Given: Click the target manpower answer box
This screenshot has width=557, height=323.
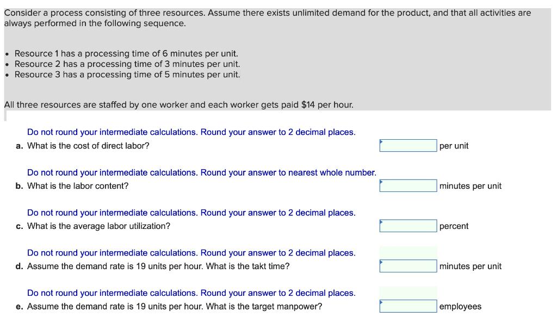Looking at the screenshot, I should coord(409,306).
